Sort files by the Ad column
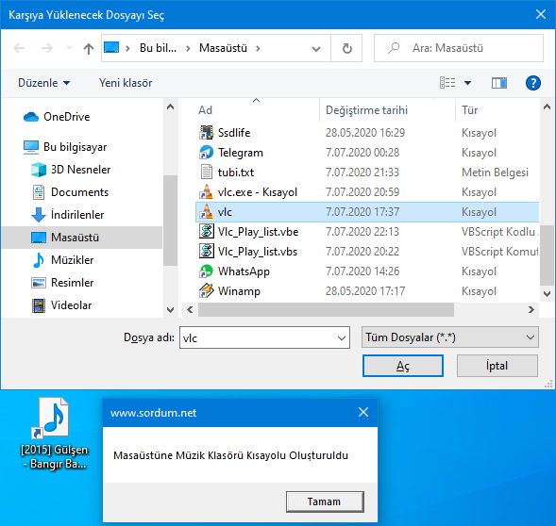 205,110
